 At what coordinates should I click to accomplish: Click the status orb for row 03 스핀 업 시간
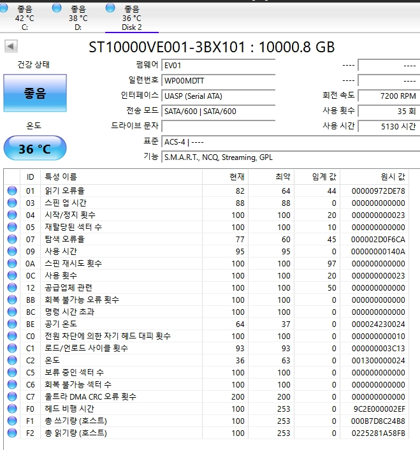point(12,203)
